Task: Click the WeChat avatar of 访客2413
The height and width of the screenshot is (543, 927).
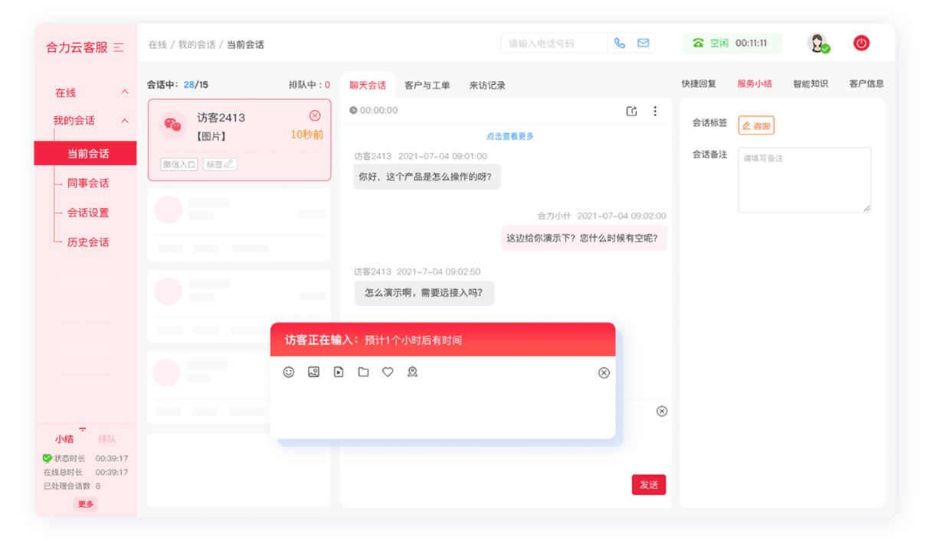Action: pos(173,125)
